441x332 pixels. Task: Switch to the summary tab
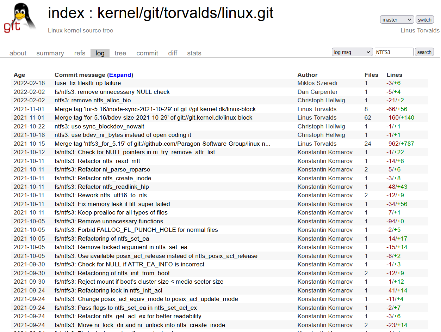[50, 53]
